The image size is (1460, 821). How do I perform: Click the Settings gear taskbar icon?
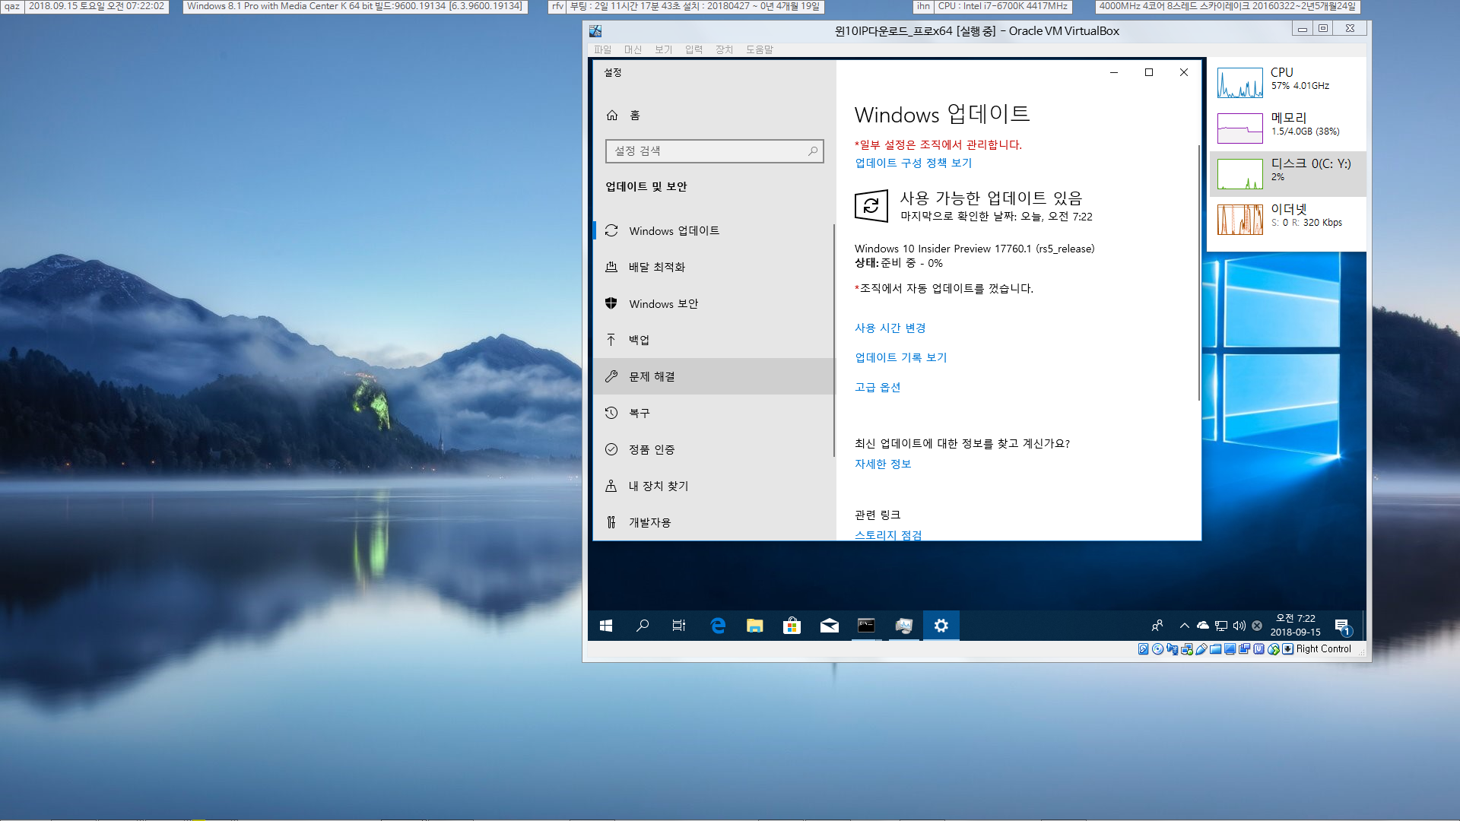point(941,625)
